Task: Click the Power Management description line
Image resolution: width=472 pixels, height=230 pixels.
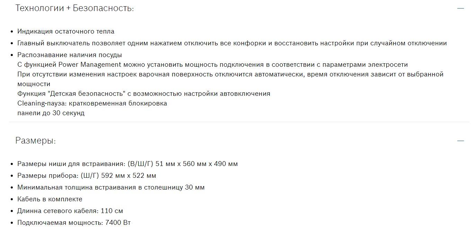Action: point(213,65)
